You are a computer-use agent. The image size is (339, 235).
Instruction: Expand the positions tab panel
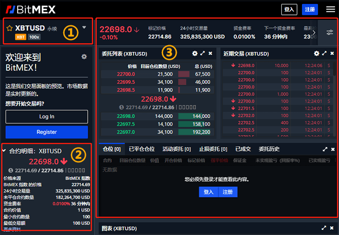(325, 149)
